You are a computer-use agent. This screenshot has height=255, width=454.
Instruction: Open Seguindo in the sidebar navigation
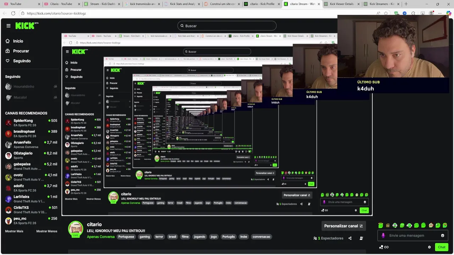[18, 61]
